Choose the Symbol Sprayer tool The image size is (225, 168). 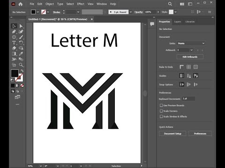point(14,59)
